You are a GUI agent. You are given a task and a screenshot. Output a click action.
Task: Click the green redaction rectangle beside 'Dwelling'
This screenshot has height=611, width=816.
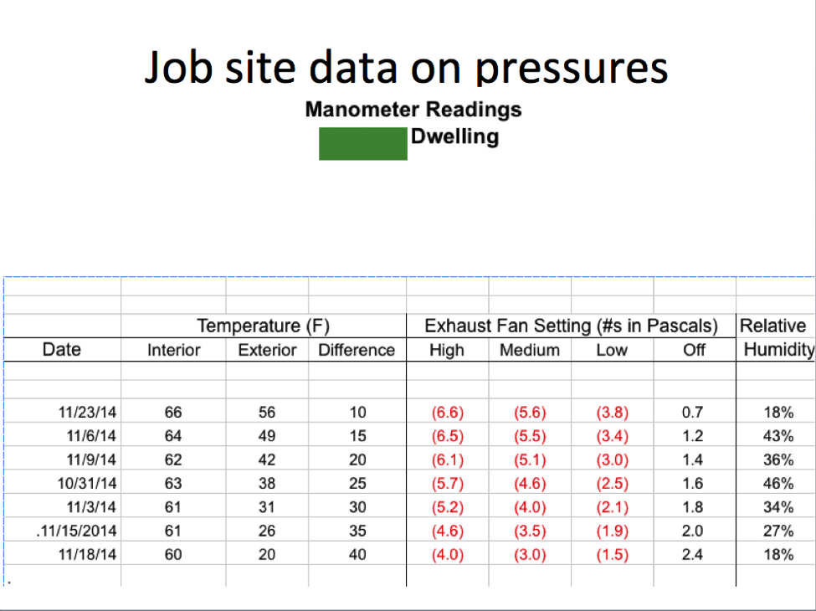point(363,143)
